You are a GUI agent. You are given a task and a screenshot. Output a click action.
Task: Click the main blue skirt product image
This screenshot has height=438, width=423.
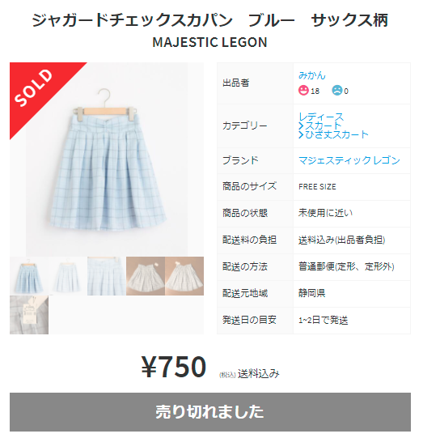107,159
